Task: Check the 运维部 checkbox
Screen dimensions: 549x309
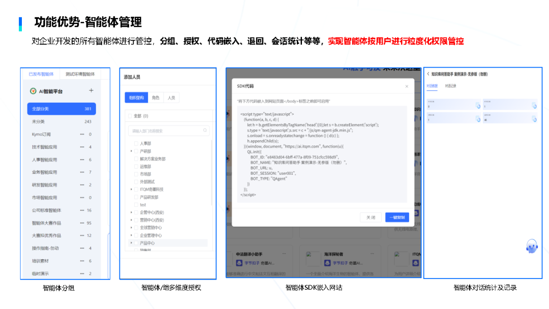Action: click(x=136, y=167)
